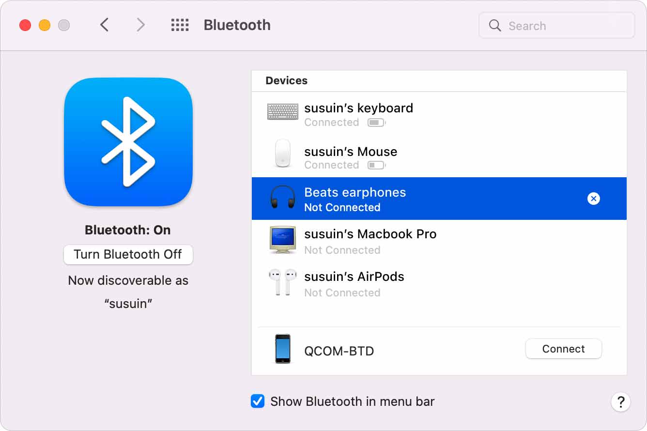
Task: Click the Beats headphones icon
Action: (282, 198)
